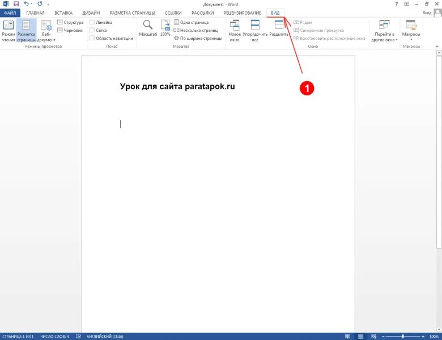Switch to Read mode in status bar
The height and width of the screenshot is (340, 442).
click(347, 337)
